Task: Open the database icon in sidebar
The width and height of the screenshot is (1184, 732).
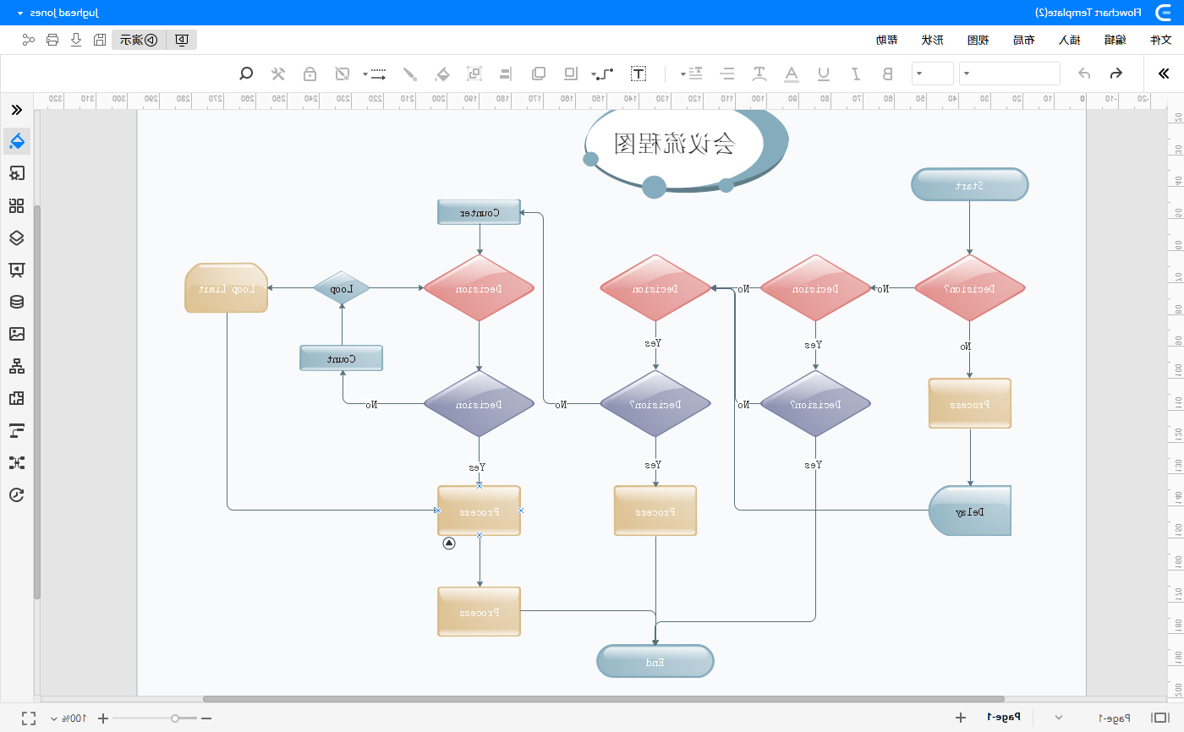Action: pyautogui.click(x=17, y=302)
